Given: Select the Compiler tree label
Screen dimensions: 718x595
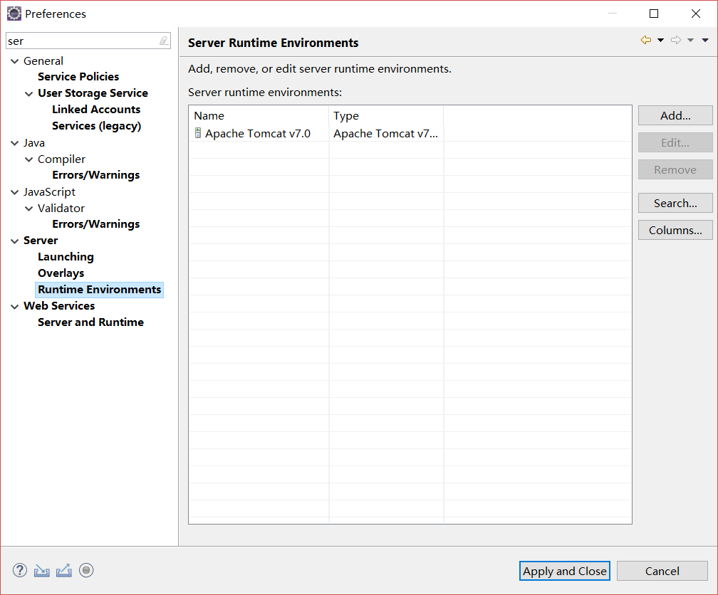Looking at the screenshot, I should pos(61,159).
